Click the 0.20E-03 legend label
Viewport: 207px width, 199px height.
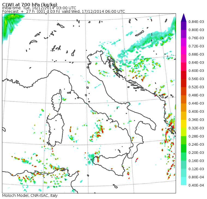point(196,153)
